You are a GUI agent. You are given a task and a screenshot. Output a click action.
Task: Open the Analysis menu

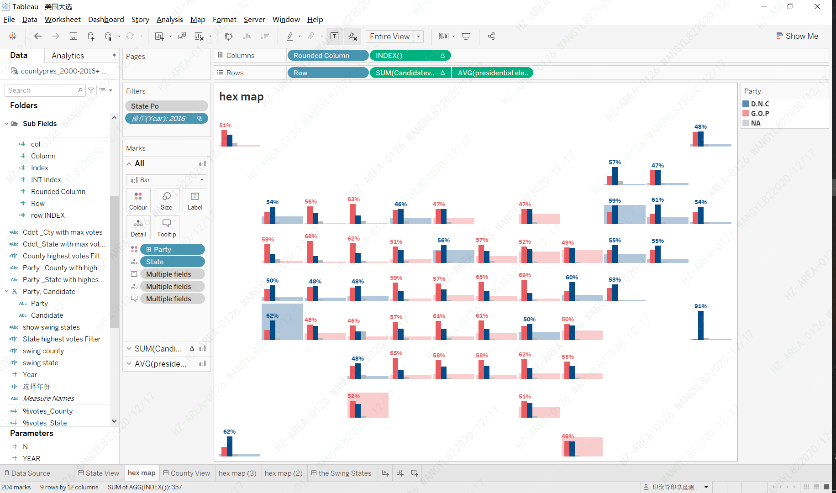click(x=169, y=19)
